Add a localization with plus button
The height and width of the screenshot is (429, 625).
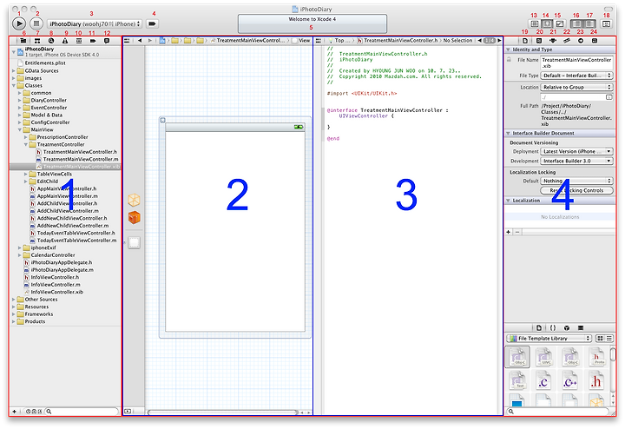click(x=509, y=232)
